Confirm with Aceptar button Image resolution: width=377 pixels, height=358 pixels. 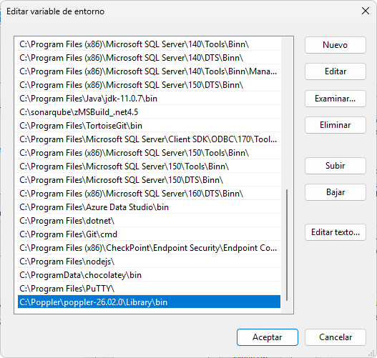tap(268, 337)
